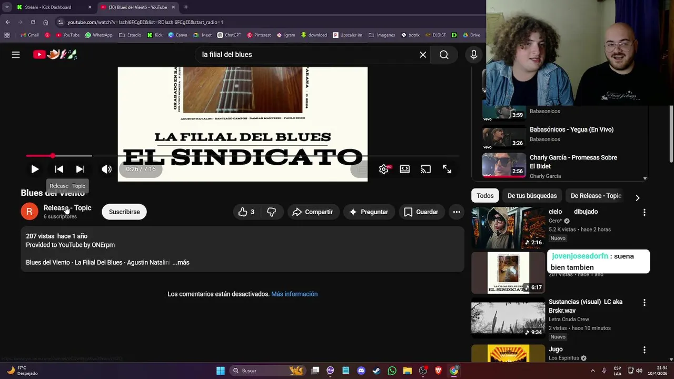This screenshot has width=674, height=379.
Task: Open the Estudio bookmarks folder
Action: coord(130,35)
